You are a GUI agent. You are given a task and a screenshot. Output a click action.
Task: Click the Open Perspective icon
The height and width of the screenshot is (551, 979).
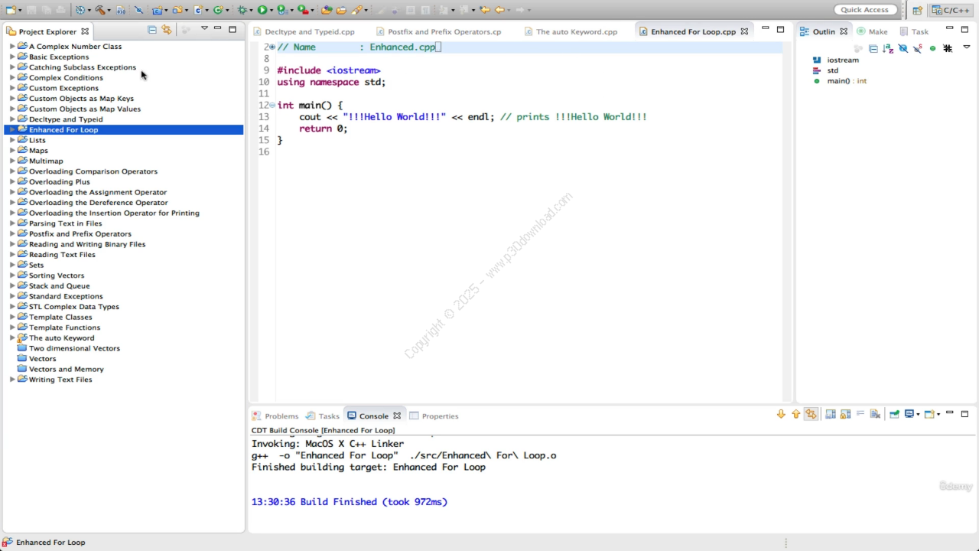917,10
